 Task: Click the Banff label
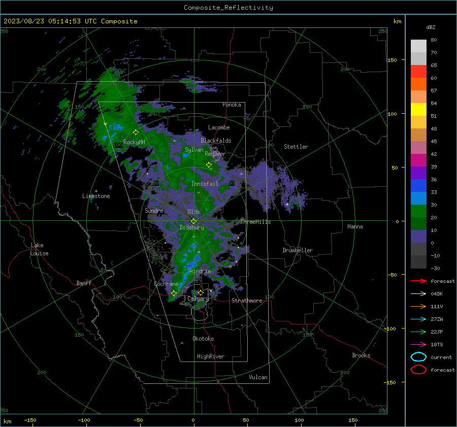[x=84, y=283]
